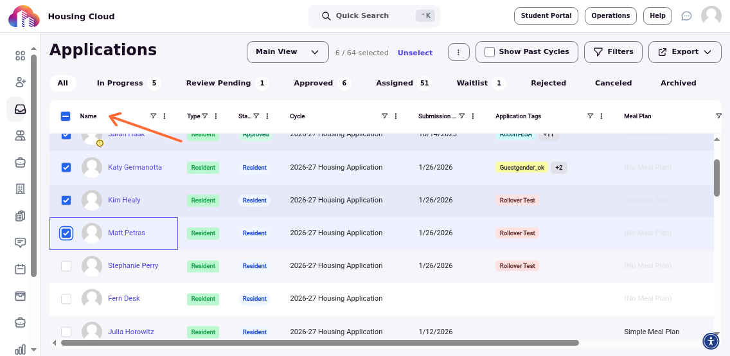Open the dashboard grid icon in sidebar
The image size is (730, 356).
pyautogui.click(x=20, y=56)
